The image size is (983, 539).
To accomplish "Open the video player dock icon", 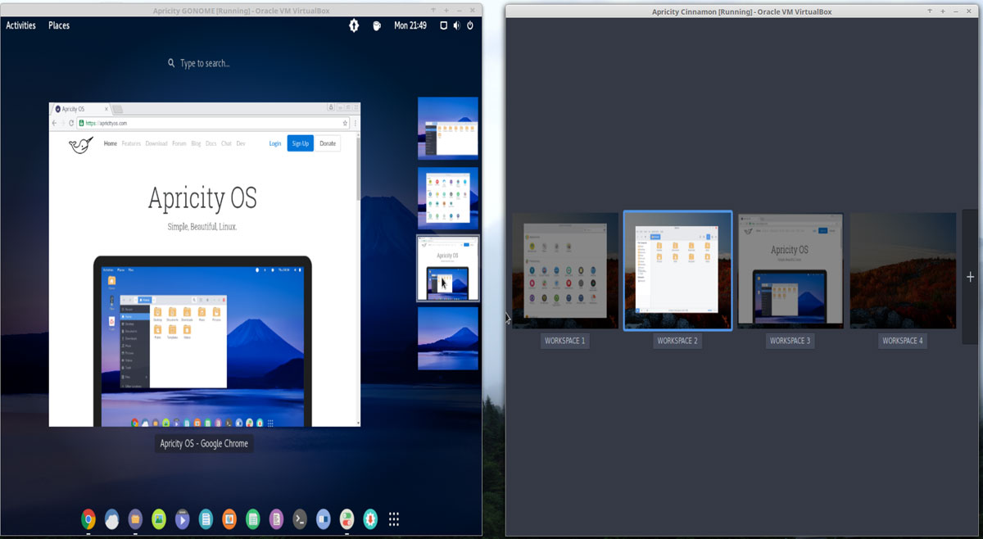I will tap(183, 519).
